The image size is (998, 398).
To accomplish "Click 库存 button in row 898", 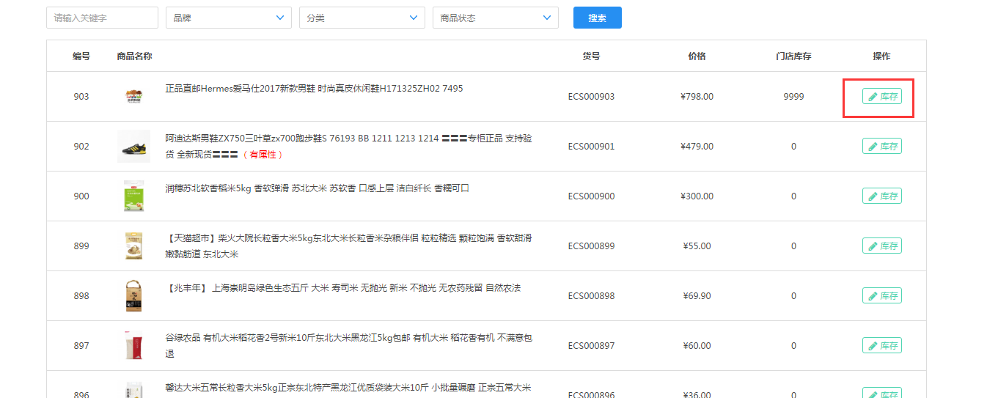I will pyautogui.click(x=882, y=296).
